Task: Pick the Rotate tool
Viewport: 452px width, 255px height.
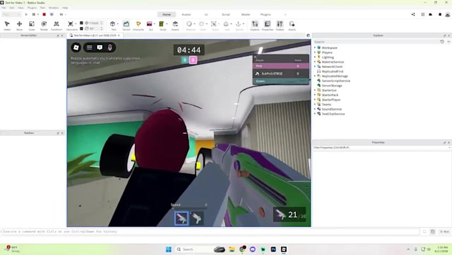Action: 44,25
